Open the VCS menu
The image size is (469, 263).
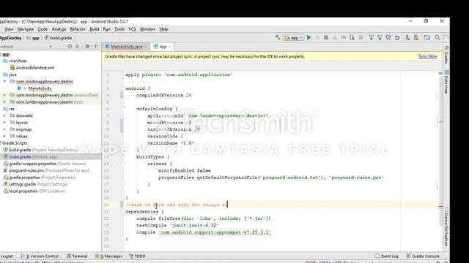tap(132, 29)
